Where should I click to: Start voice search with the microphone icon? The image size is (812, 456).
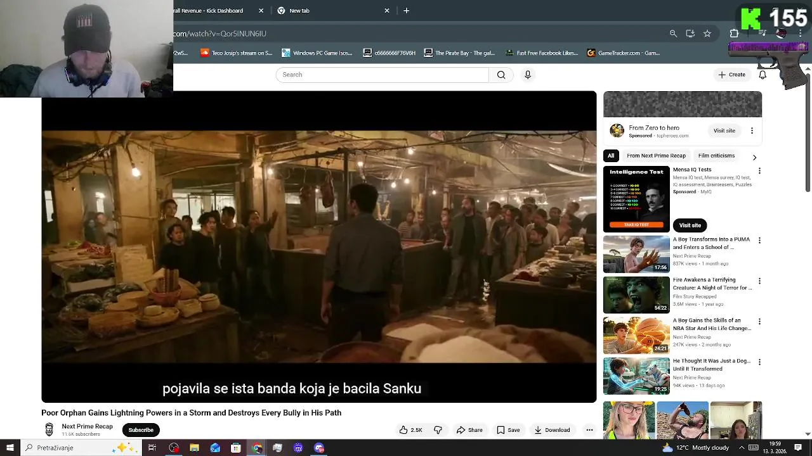[527, 75]
